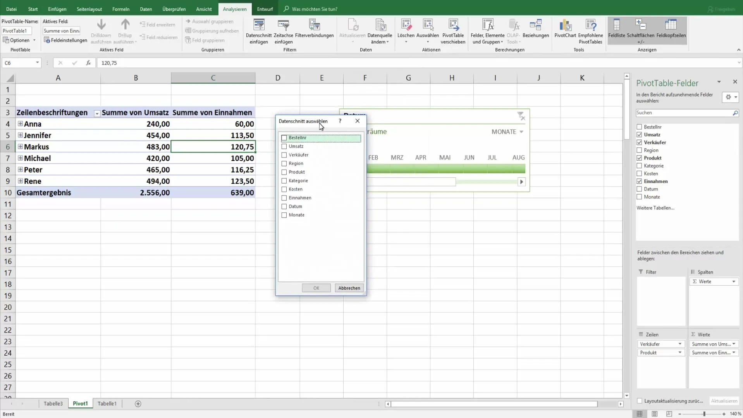Viewport: 743px width, 418px height.
Task: Check Monate in the slicer dialog
Action: pyautogui.click(x=284, y=215)
